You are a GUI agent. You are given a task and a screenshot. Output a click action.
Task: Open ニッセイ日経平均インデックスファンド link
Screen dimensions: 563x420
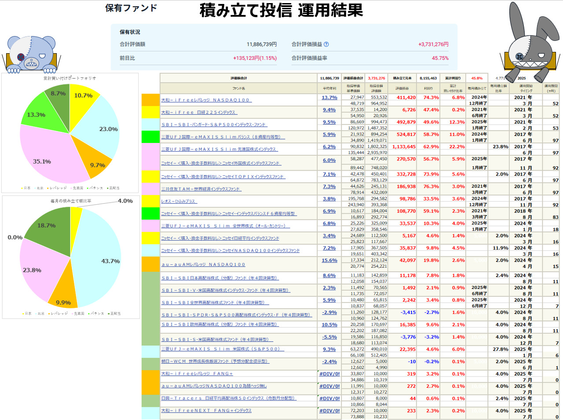221,238
